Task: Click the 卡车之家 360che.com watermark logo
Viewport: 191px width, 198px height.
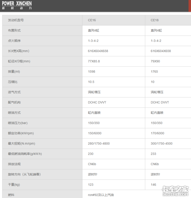Action: click(176, 191)
